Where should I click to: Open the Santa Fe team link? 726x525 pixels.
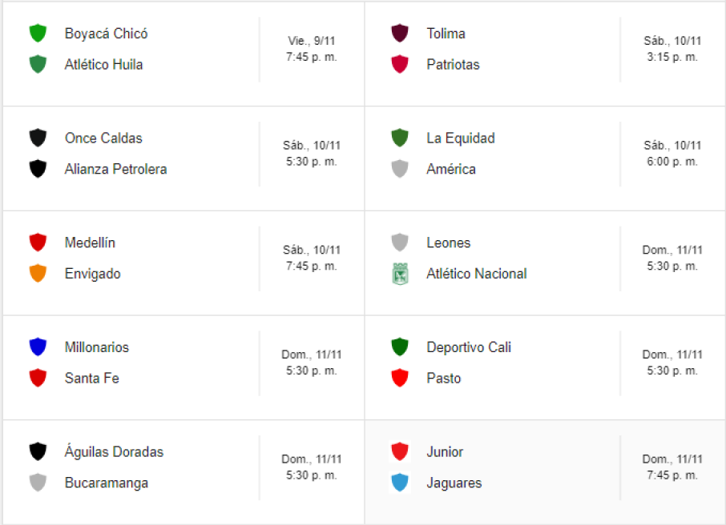point(91,379)
